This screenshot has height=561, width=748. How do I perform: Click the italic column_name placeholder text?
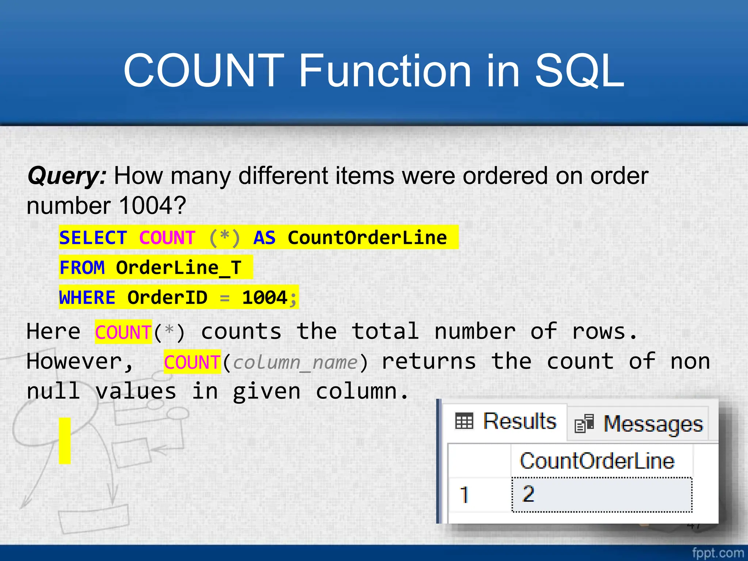pyautogui.click(x=295, y=363)
